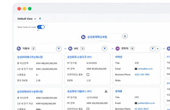170x110 pixels.
Task: Open the 연락처 column actions dropdown arrow
Action: (x=158, y=49)
